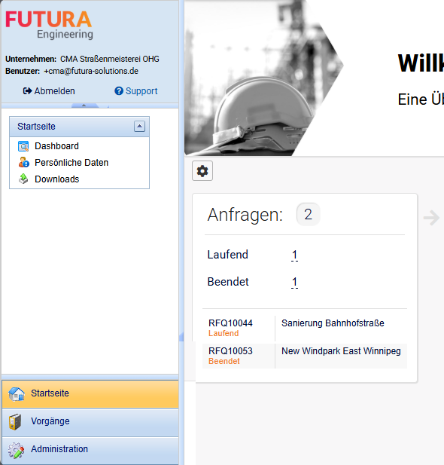Click the Administration gear-pencil icon

[x=16, y=450]
